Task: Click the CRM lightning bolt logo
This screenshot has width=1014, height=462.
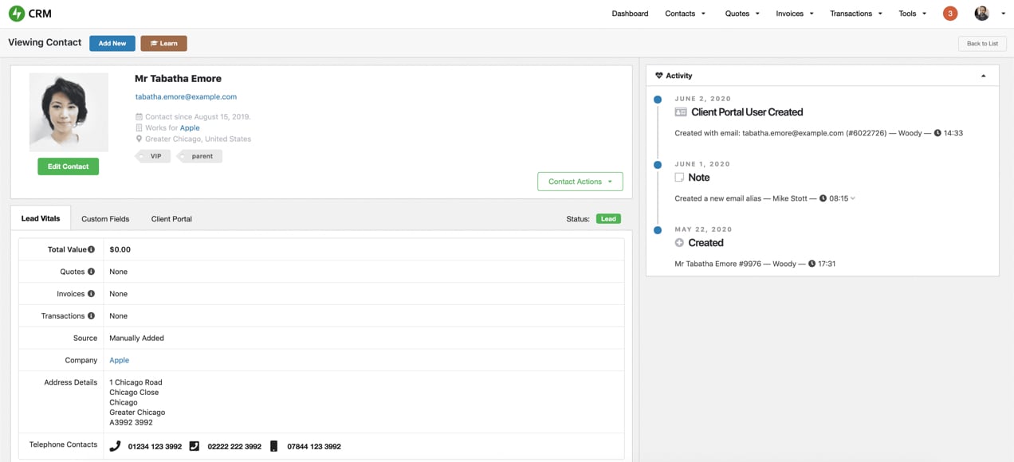Action: 16,13
